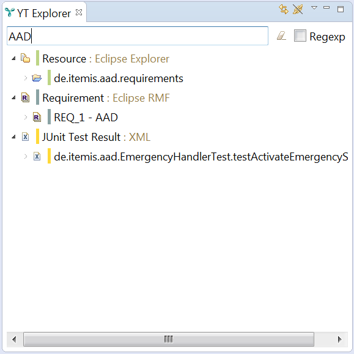The height and width of the screenshot is (354, 354).
Task: Click in the AAD filter text field
Action: pyautogui.click(x=138, y=36)
